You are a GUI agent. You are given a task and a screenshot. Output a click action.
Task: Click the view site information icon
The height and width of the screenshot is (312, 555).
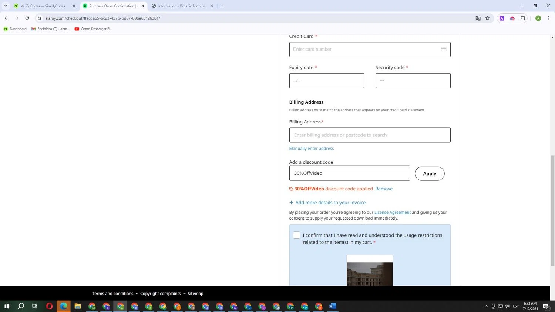coord(40,18)
